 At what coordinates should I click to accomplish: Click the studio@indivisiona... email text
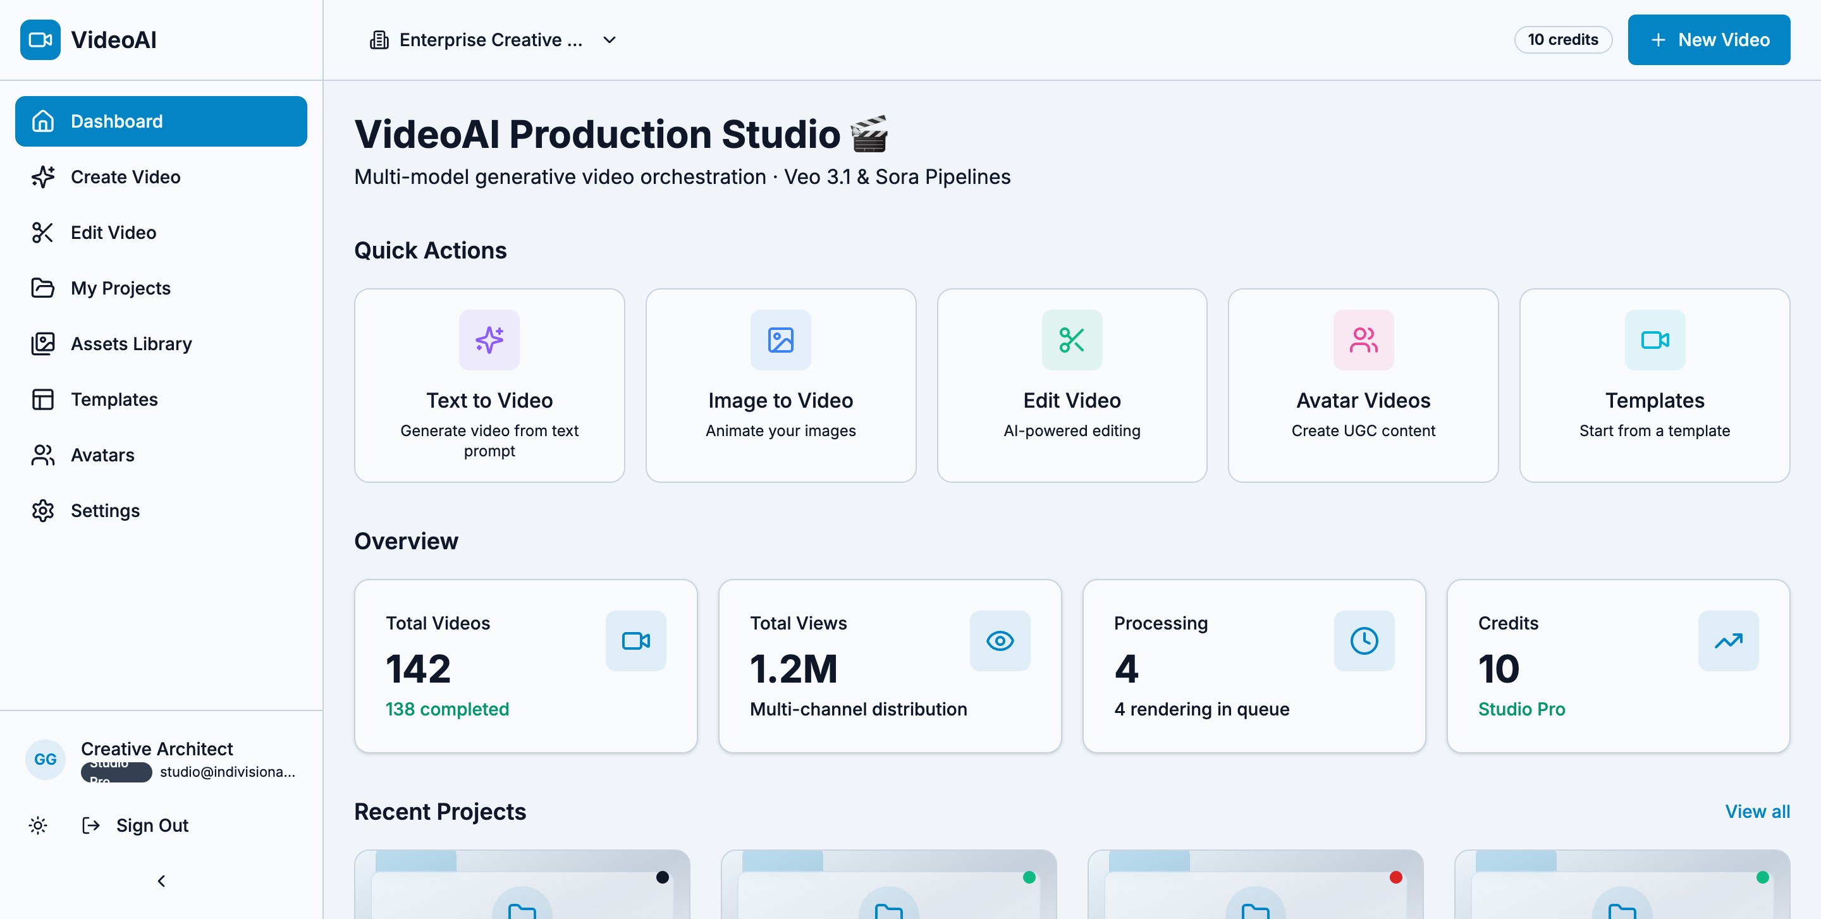click(228, 772)
